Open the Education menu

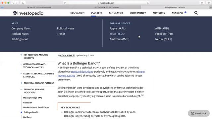pos(77,13)
